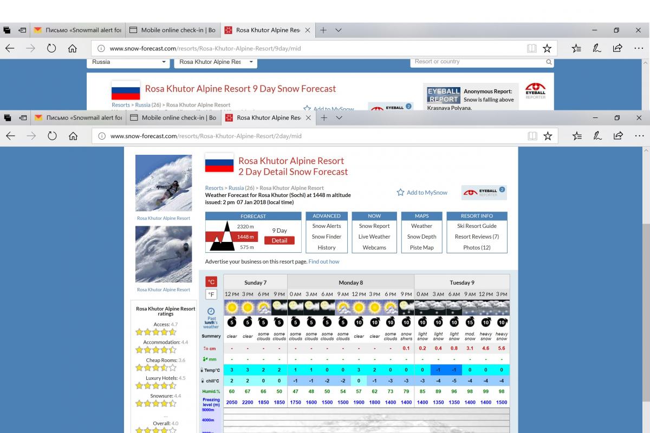Open Eyeball Reporter badge on 2 Day page

point(484,192)
